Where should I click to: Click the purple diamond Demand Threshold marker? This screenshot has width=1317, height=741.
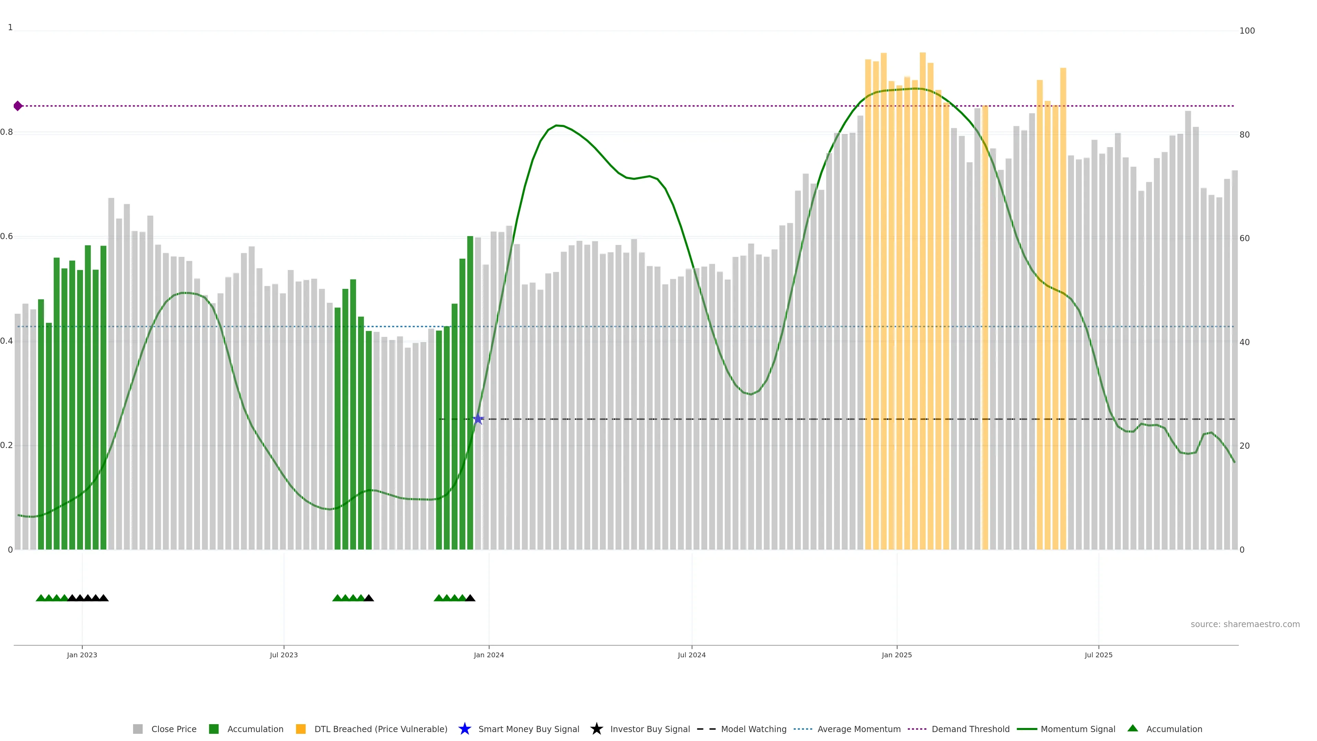[18, 106]
